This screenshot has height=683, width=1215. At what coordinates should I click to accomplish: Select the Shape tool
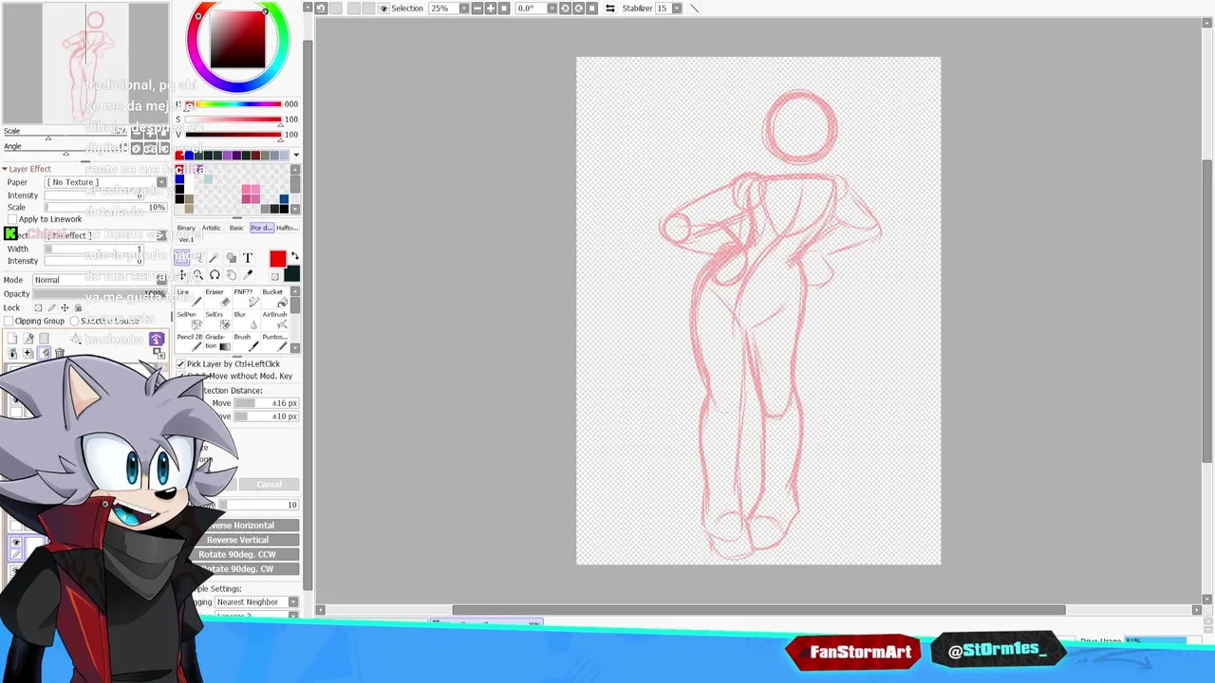pos(231,257)
